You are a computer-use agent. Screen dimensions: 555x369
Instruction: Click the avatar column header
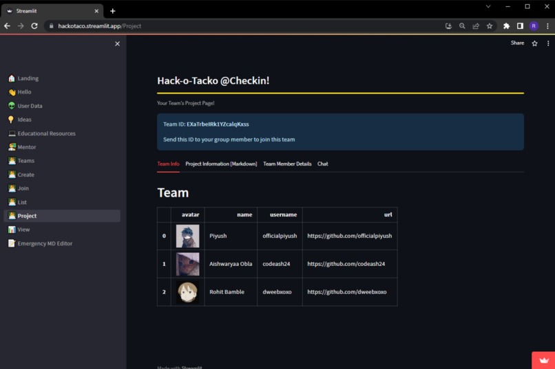click(x=187, y=214)
